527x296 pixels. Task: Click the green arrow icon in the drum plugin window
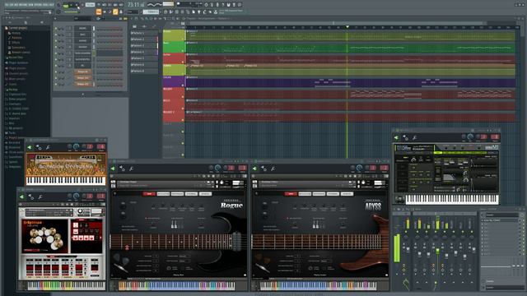(22, 197)
